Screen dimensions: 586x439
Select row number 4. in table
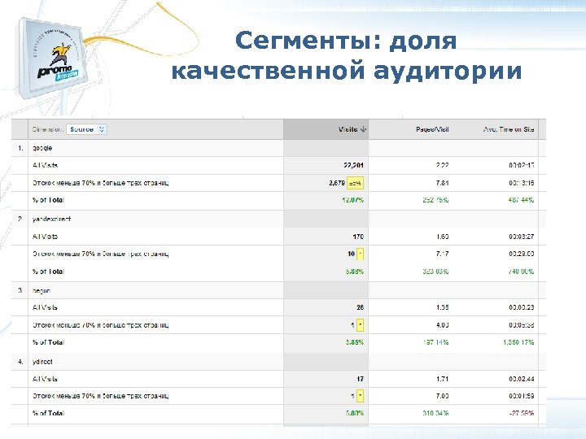pos(20,362)
